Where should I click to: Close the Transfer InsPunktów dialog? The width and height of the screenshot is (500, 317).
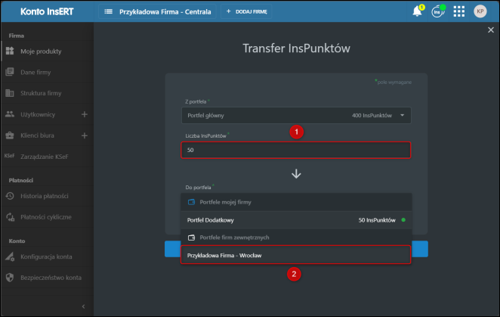491,30
